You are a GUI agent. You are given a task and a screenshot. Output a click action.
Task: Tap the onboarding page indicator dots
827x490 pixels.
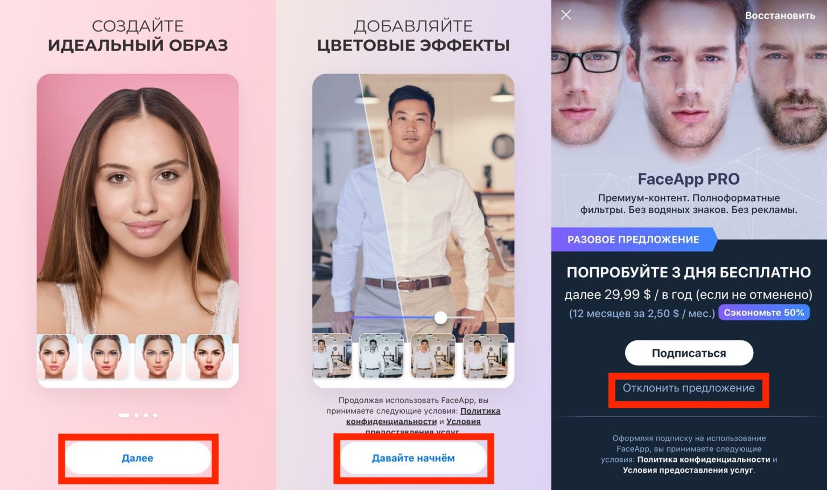(x=138, y=415)
